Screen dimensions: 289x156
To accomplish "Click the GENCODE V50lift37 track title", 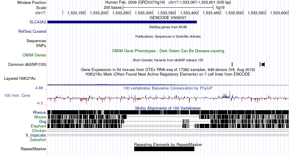I will (168, 18).
